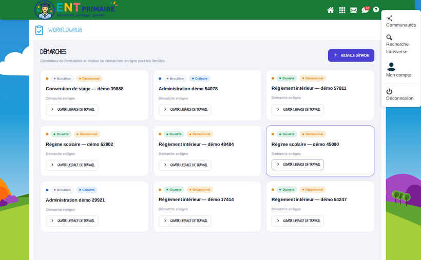Click the DÉMARCHES section heading
This screenshot has width=421, height=260.
[53, 52]
